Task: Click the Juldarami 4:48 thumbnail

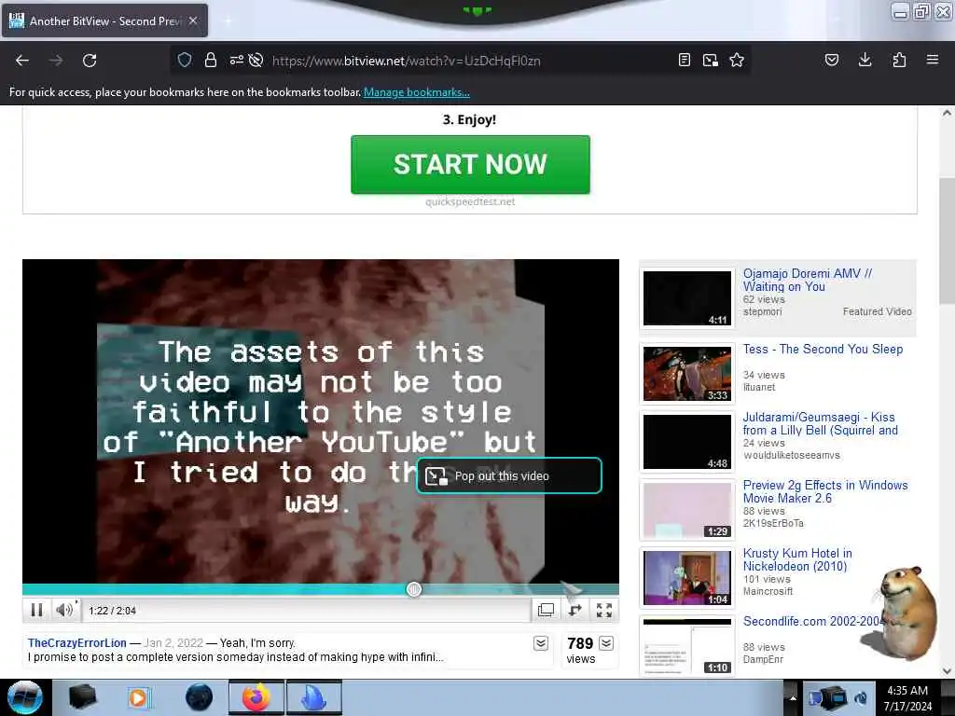Action: click(687, 442)
